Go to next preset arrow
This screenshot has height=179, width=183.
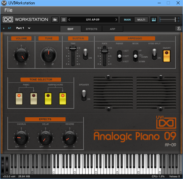tap(116, 20)
